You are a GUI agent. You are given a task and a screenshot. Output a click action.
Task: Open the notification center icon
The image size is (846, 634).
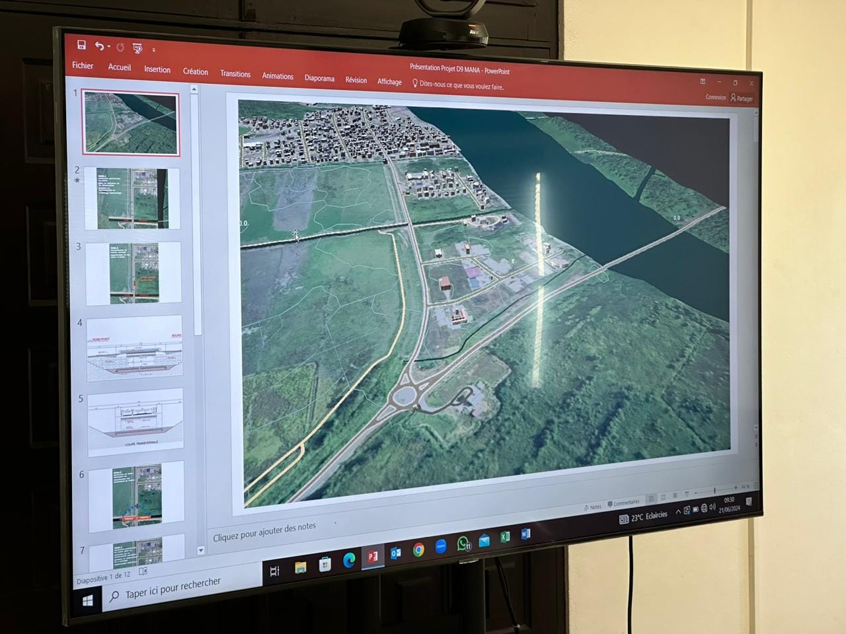point(749,501)
